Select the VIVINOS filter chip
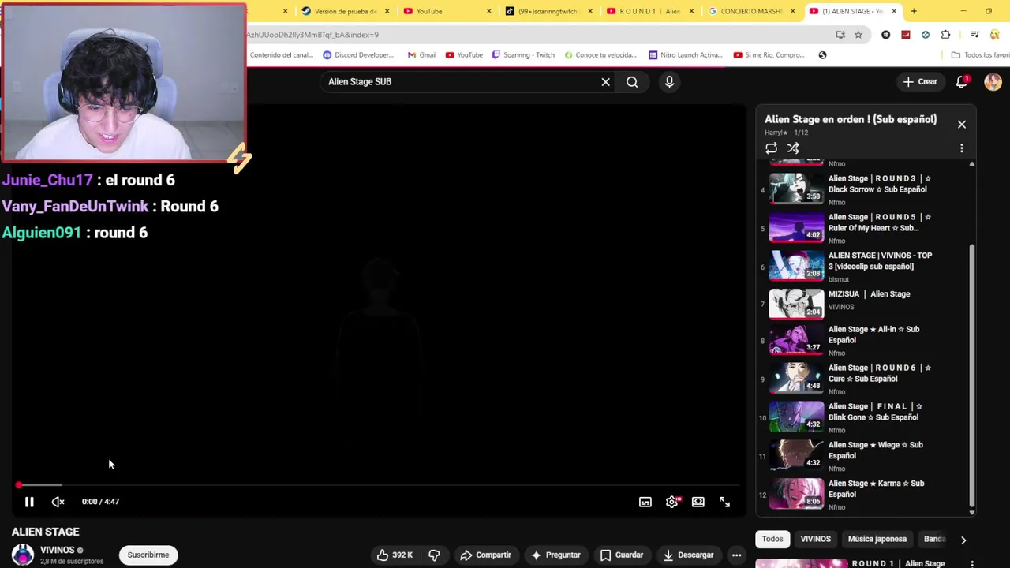 (815, 540)
